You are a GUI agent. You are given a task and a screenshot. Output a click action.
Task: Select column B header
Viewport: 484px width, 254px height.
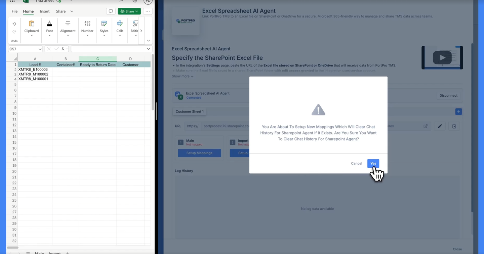(x=66, y=59)
